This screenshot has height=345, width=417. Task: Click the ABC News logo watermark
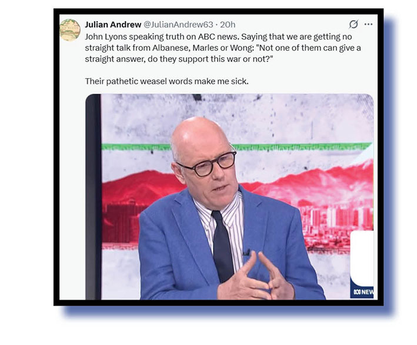pyautogui.click(x=363, y=292)
